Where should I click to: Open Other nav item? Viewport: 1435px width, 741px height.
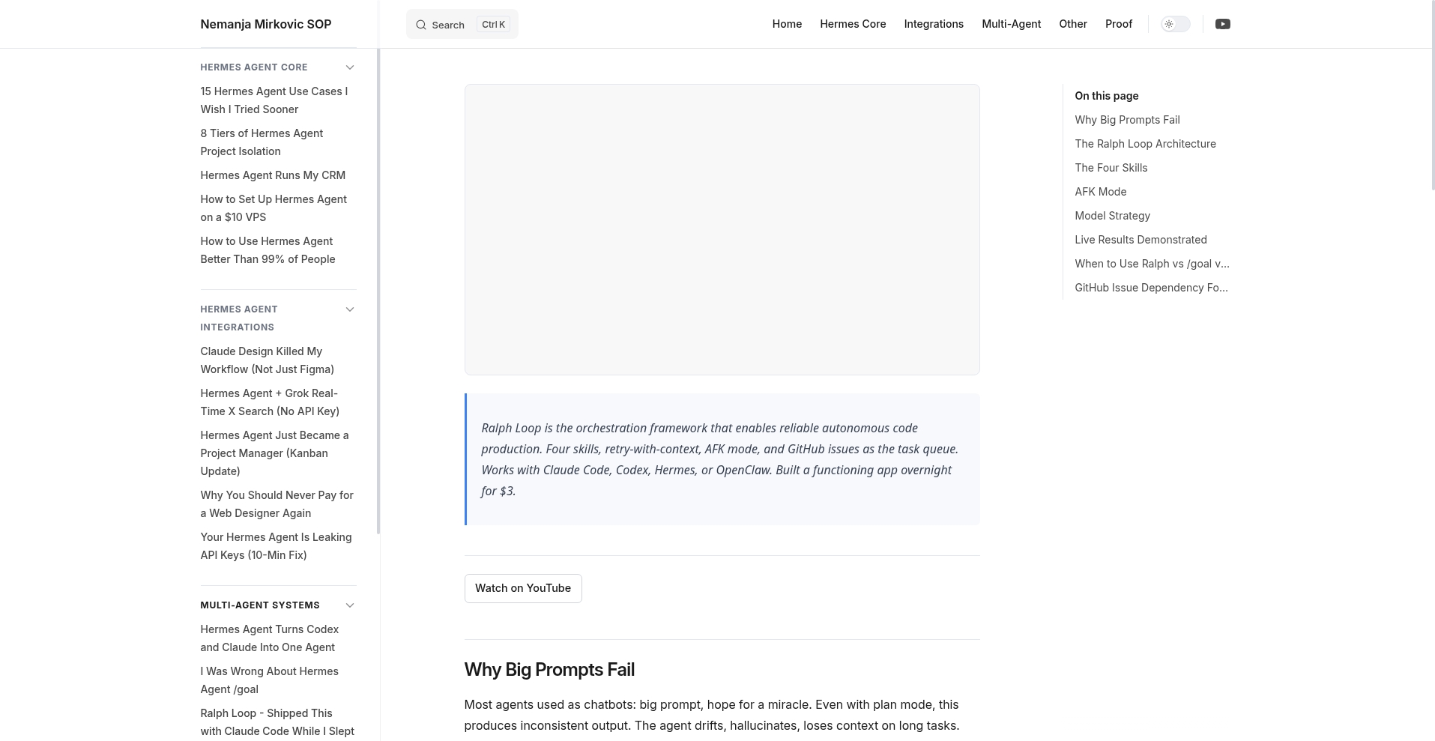(1072, 24)
